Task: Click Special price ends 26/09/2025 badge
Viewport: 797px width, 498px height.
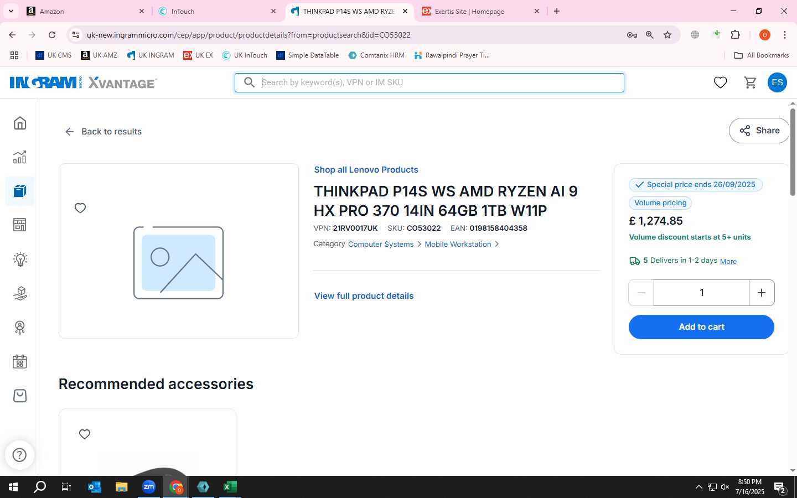Action: tap(696, 185)
